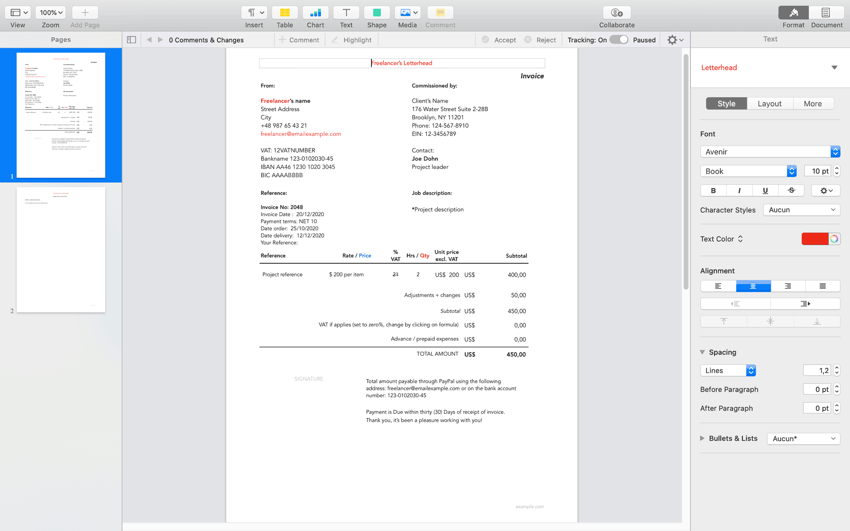Select page 2 thumbnail in sidebar
This screenshot has height=531, width=850.
61,250
